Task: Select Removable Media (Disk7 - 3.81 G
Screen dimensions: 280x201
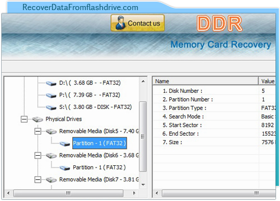Action: pos(99,179)
